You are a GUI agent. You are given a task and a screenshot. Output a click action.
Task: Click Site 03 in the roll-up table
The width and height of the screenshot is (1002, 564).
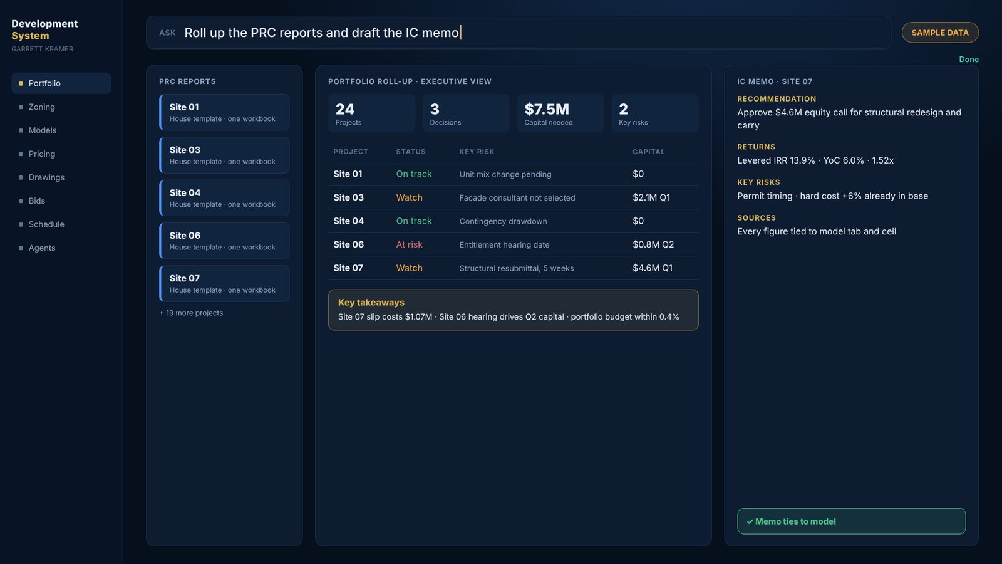348,197
